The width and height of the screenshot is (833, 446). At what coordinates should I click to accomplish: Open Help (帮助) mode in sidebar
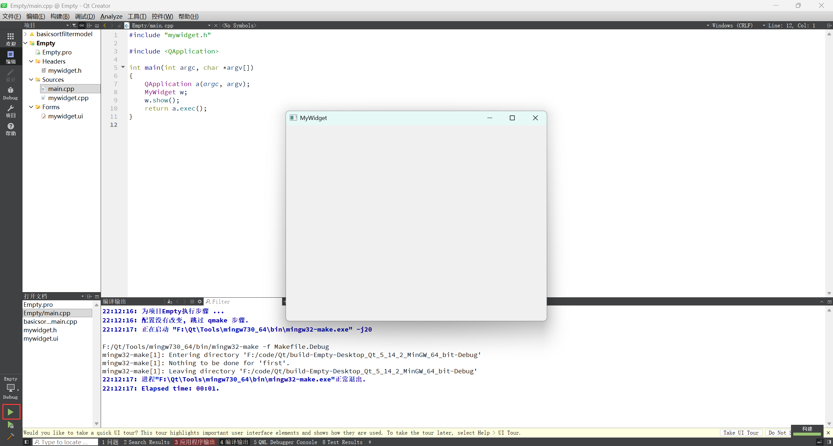click(x=10, y=129)
